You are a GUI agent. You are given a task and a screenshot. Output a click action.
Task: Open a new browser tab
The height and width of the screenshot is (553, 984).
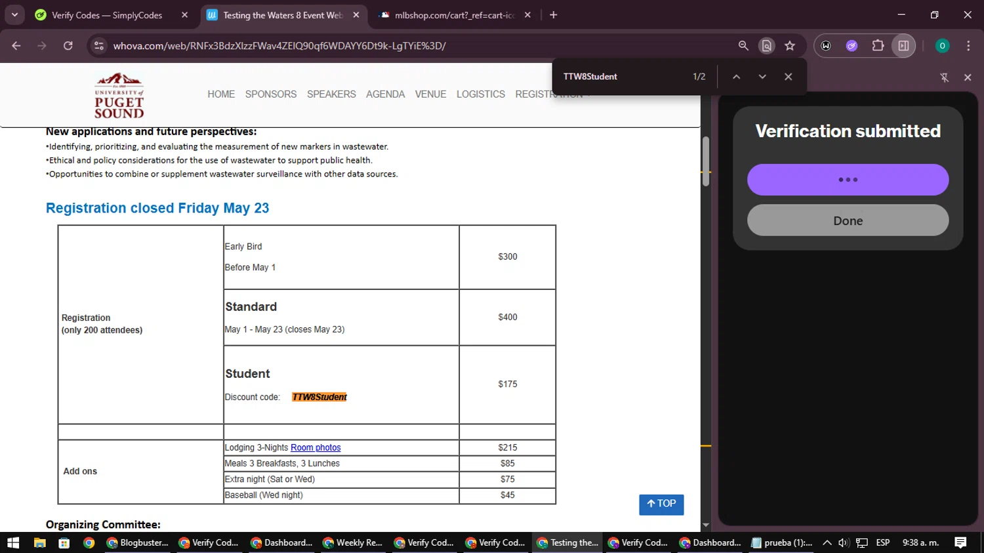tap(554, 15)
